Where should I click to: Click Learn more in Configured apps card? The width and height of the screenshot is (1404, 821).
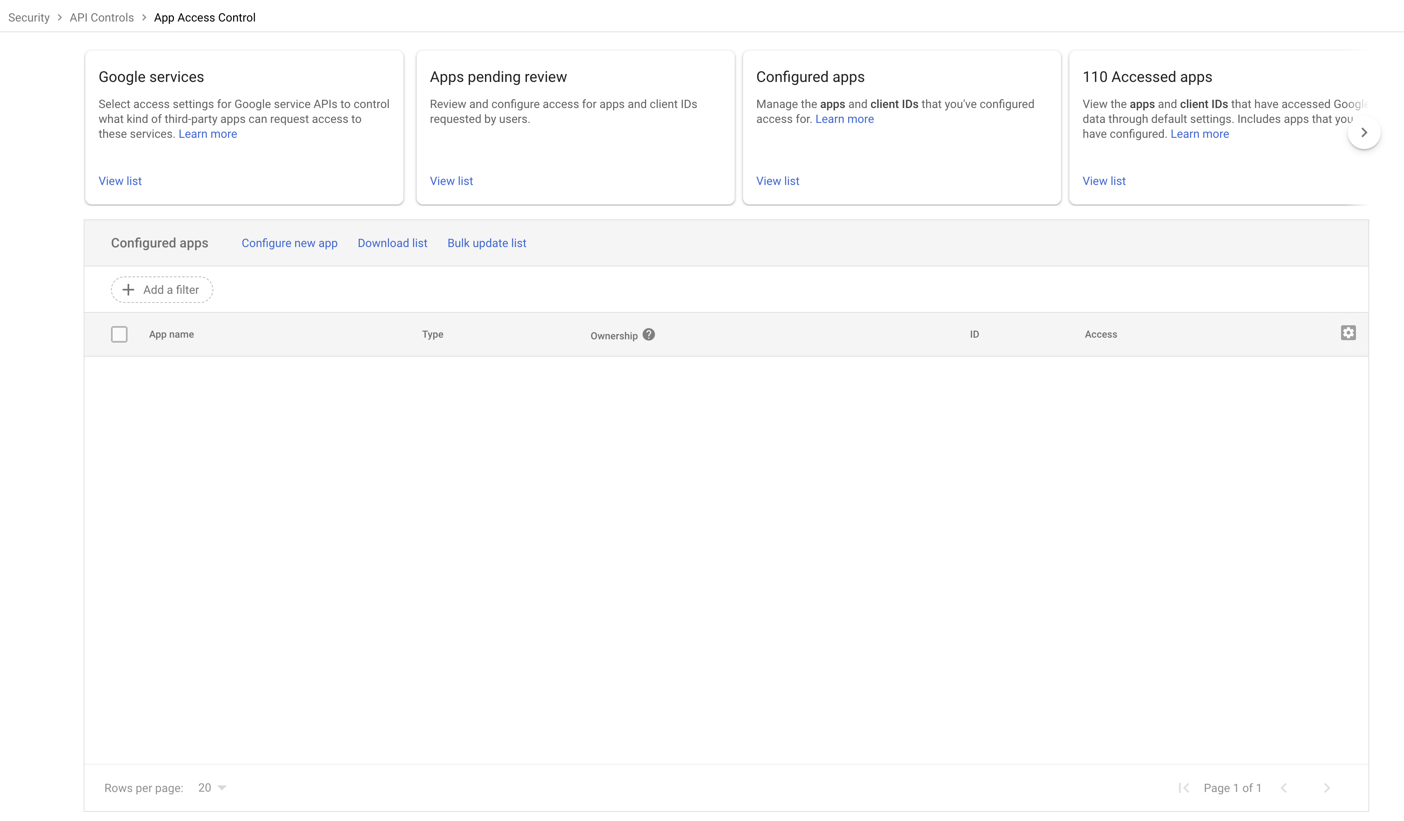click(844, 119)
